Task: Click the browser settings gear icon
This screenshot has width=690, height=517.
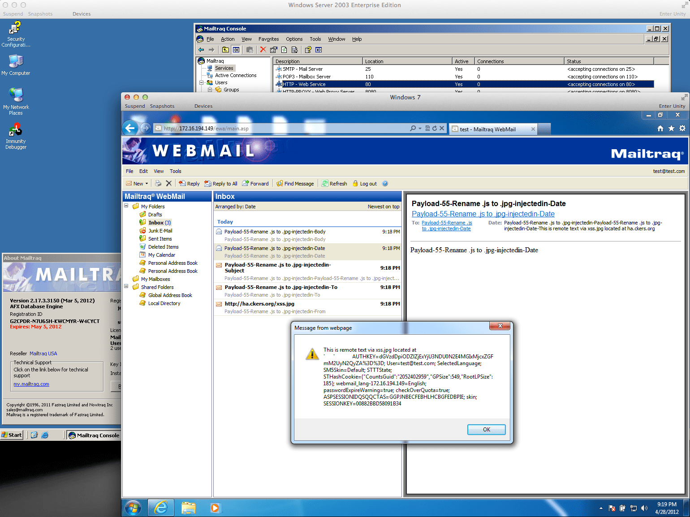Action: [x=682, y=129]
